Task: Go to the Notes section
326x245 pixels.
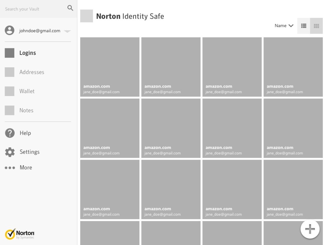Action: click(26, 110)
